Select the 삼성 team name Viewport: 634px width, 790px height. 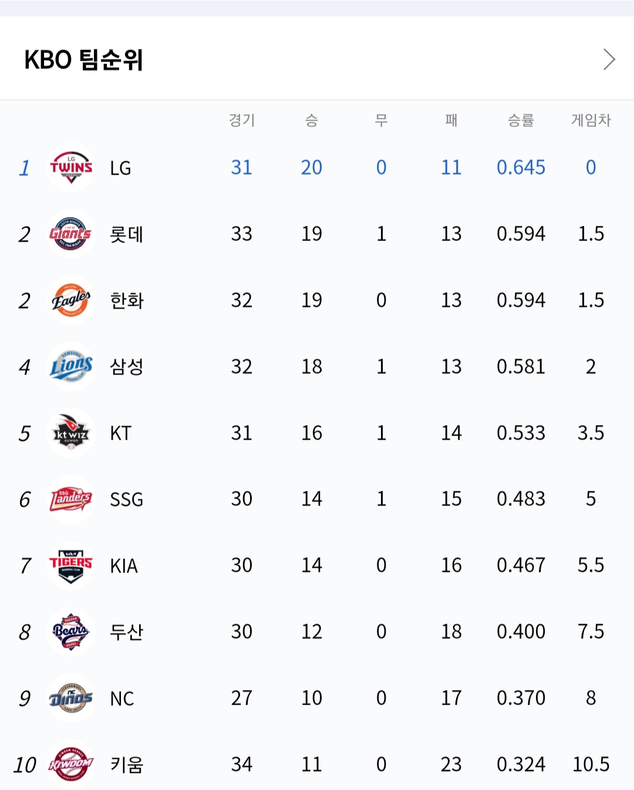tap(127, 367)
